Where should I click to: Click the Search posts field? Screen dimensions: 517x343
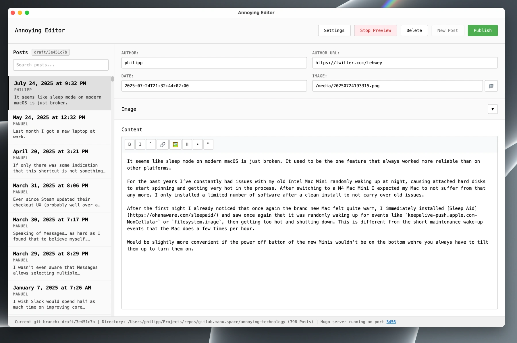(61, 65)
